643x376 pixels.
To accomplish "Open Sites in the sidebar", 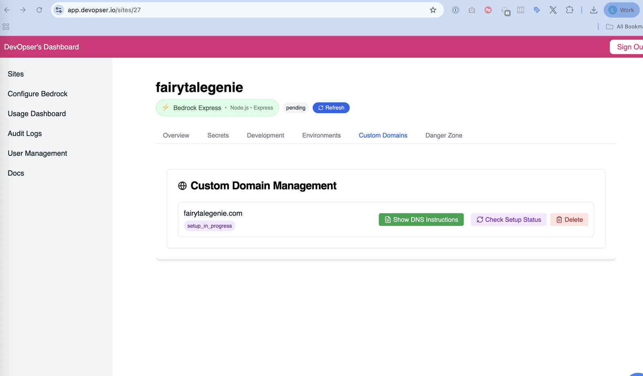I will point(16,74).
